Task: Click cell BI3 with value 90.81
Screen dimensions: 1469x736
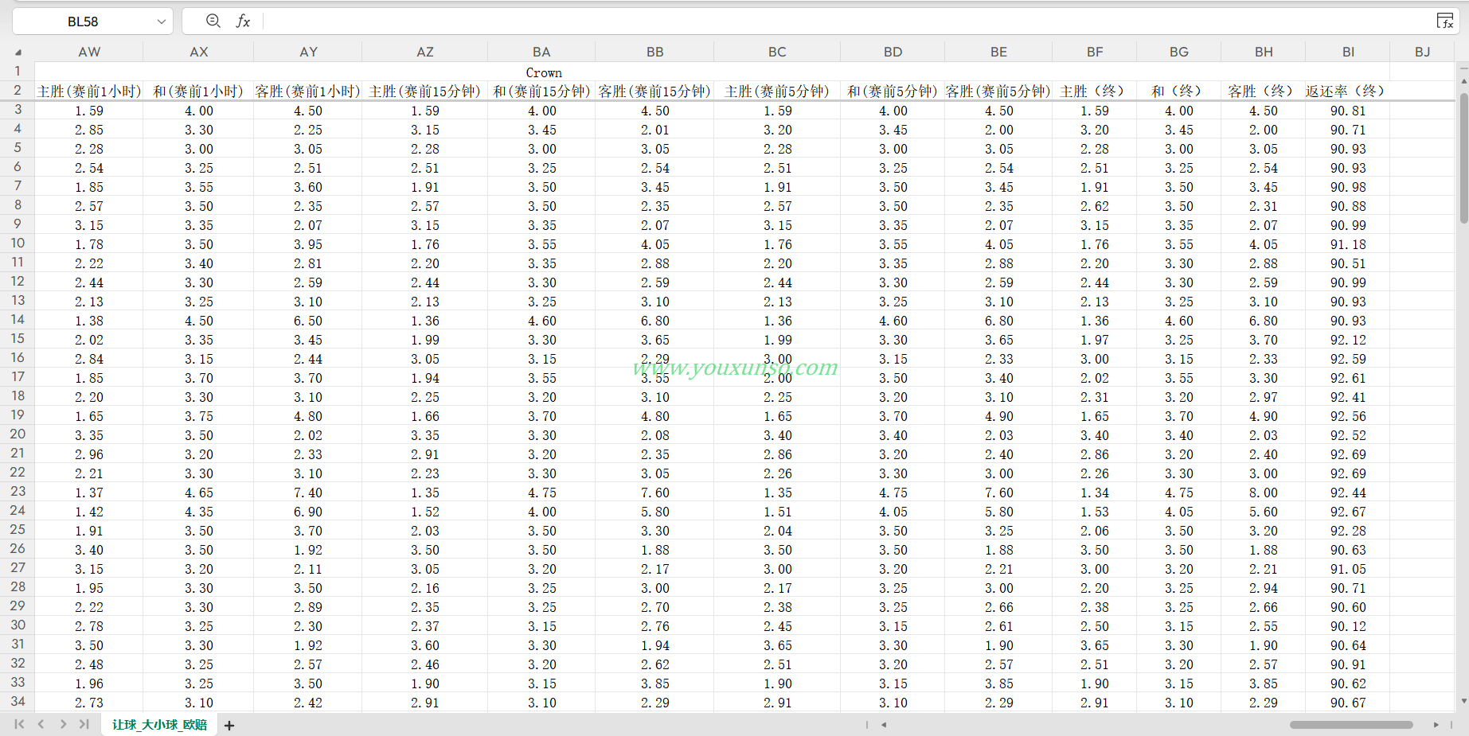Action: pos(1348,111)
